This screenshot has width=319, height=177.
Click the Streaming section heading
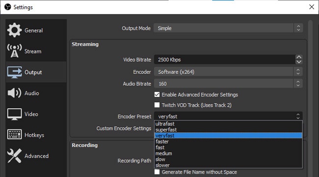coord(85,44)
